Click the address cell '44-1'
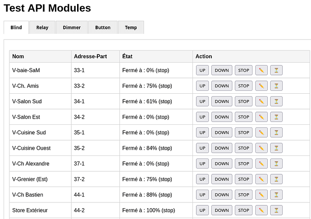311x219 pixels. click(96, 195)
